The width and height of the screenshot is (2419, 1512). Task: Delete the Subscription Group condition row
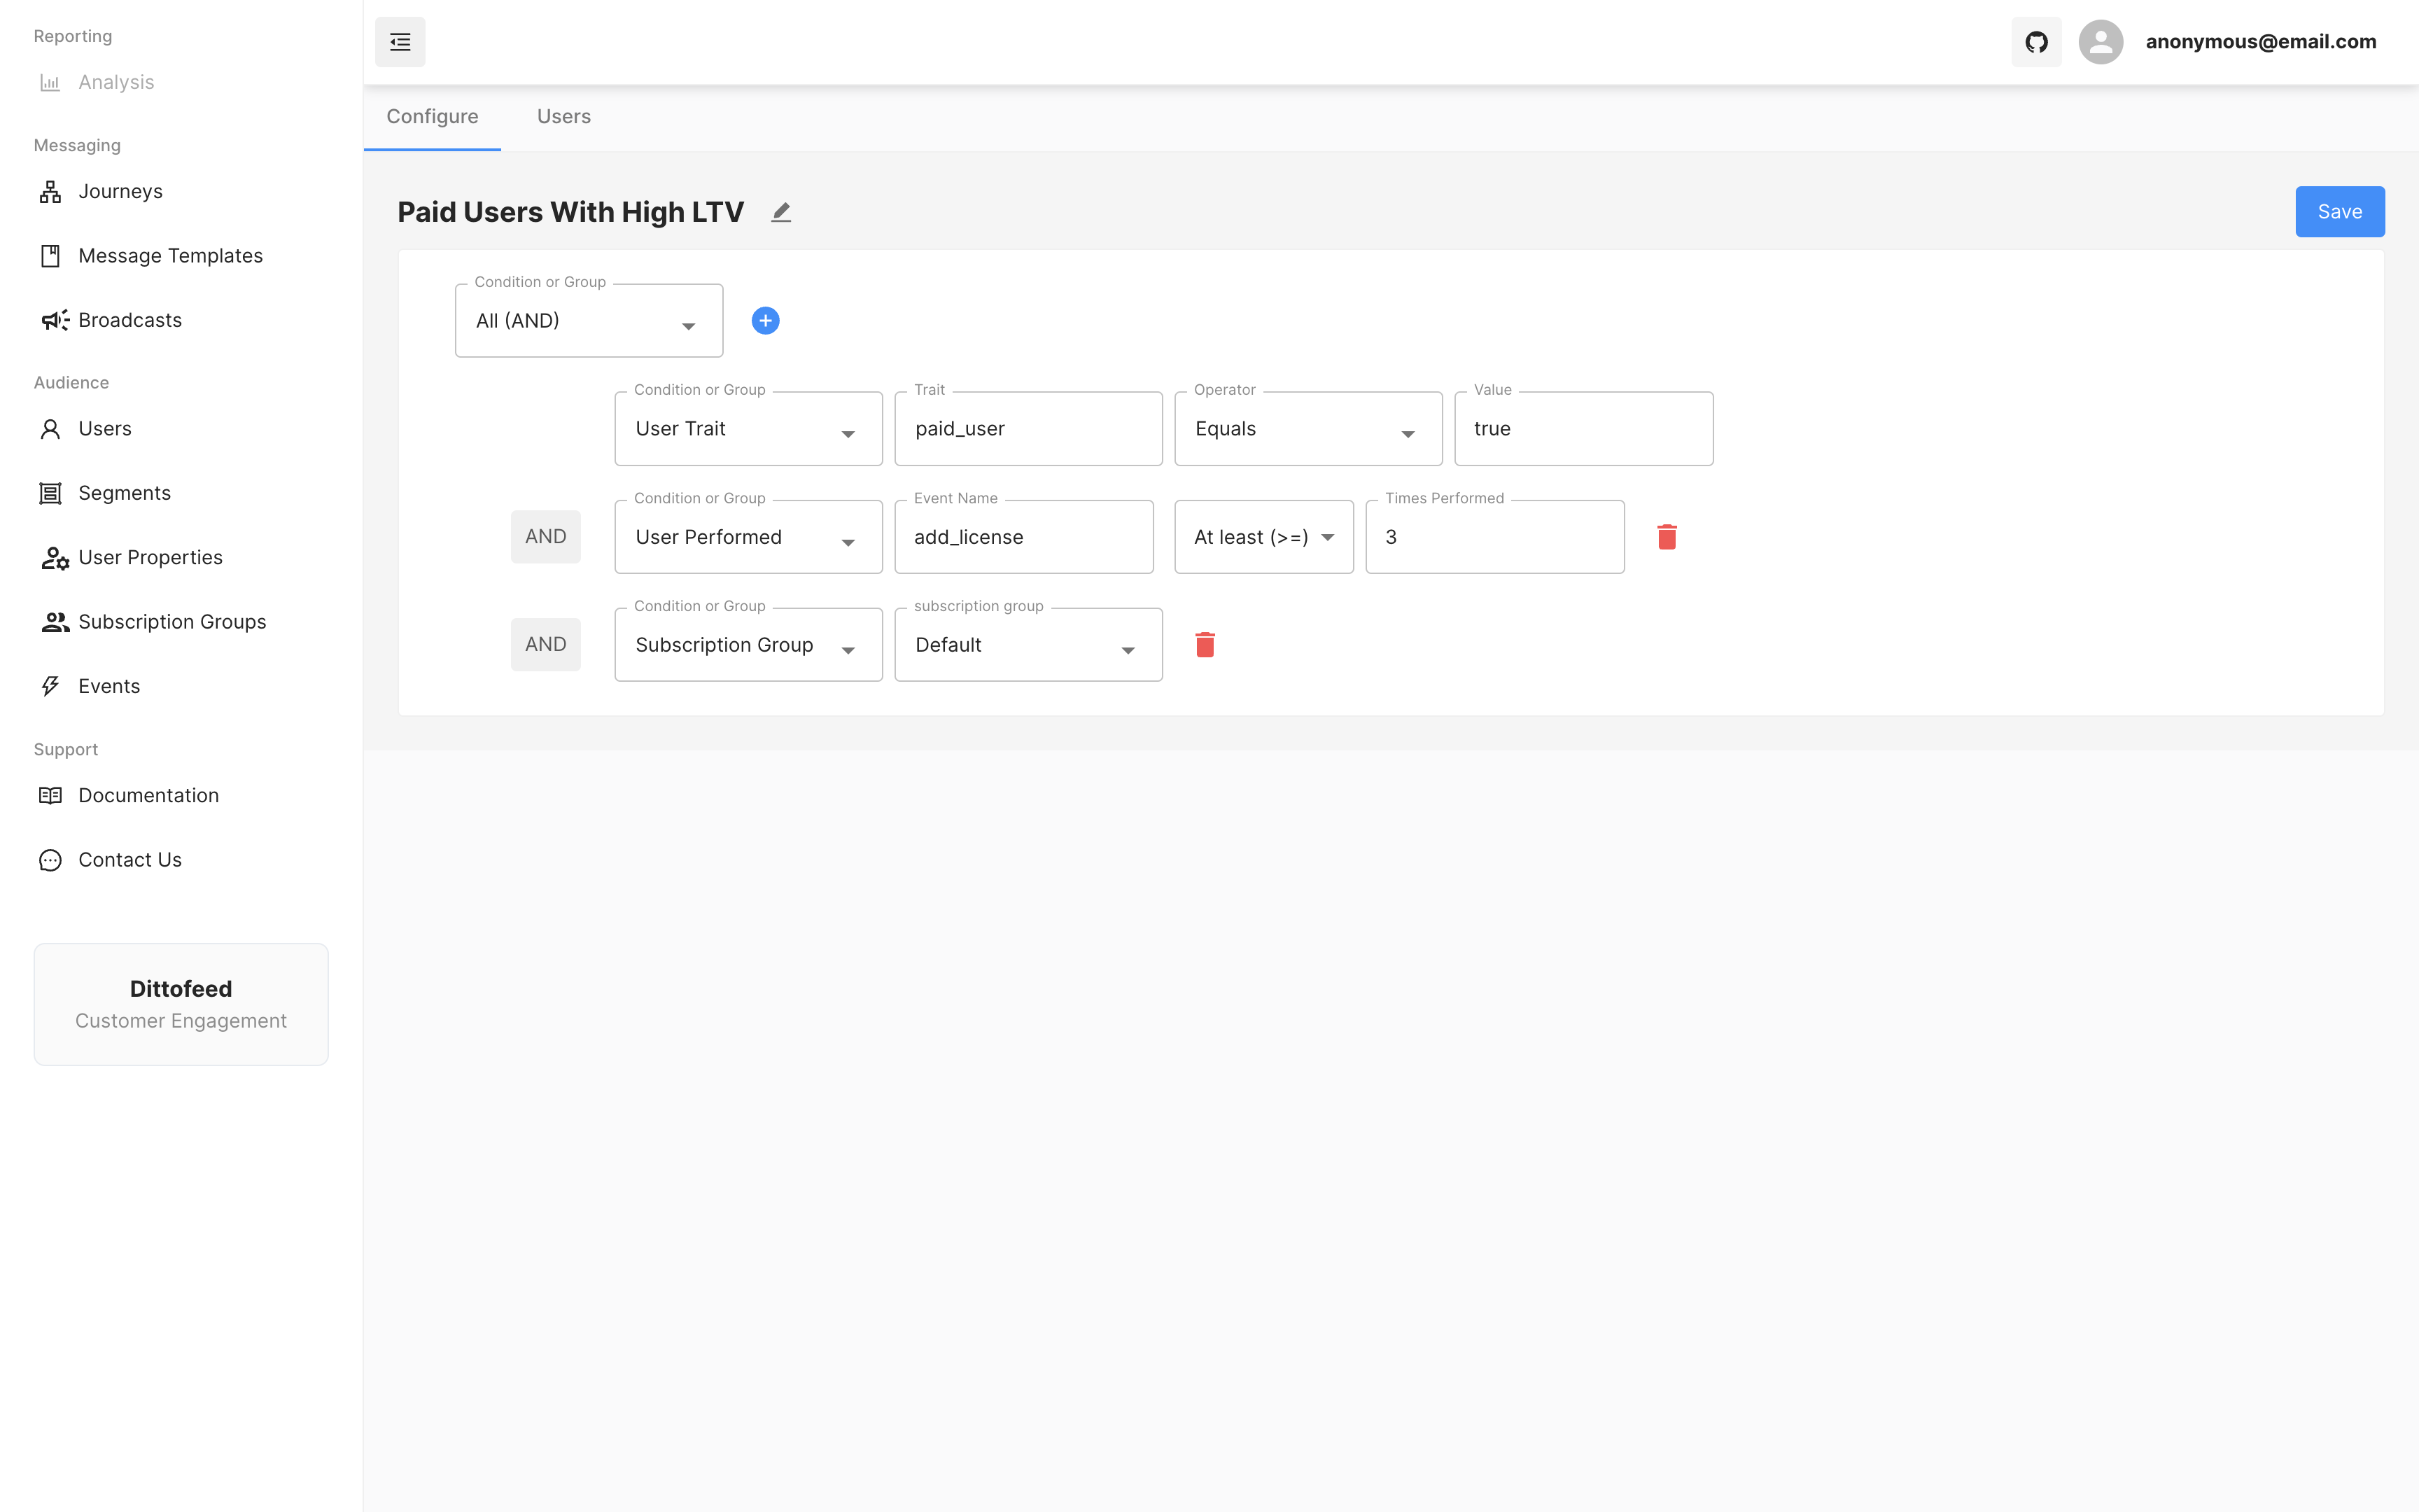coord(1205,645)
